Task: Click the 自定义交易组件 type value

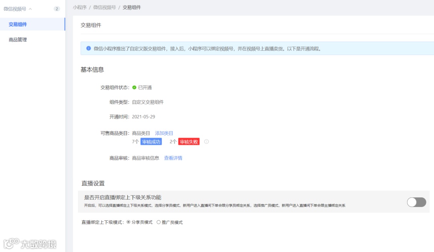Action: tap(148, 102)
